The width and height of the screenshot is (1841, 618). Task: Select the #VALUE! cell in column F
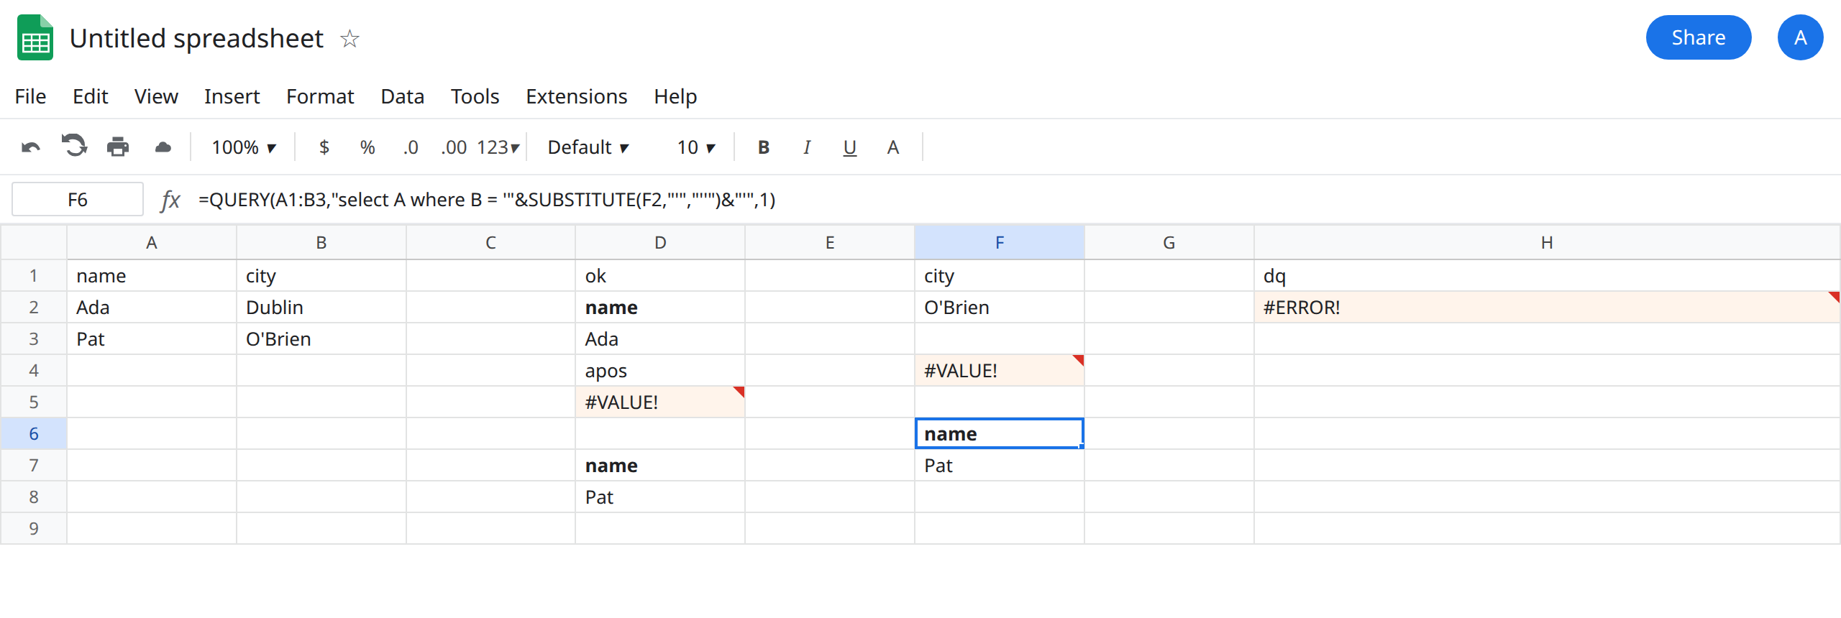pyautogui.click(x=1000, y=371)
